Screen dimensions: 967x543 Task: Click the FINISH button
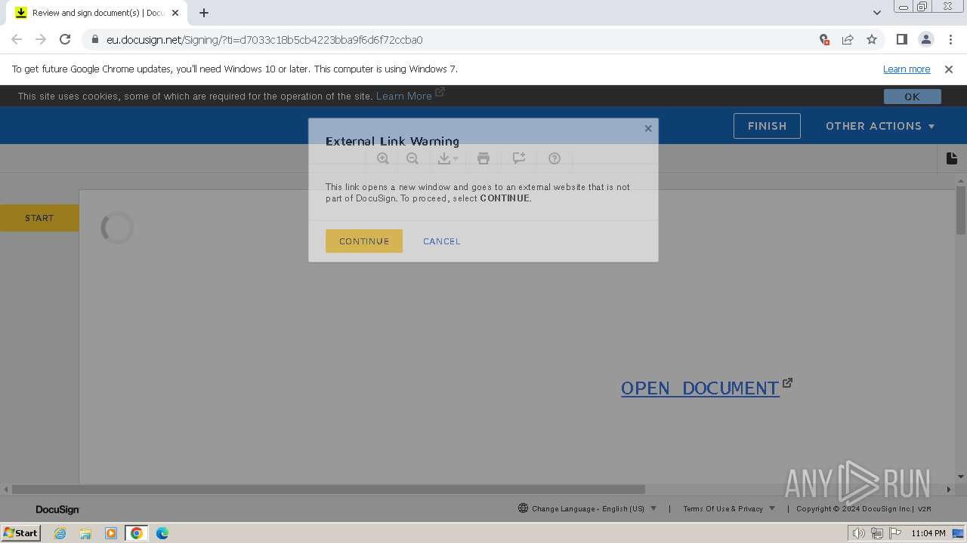(x=767, y=126)
